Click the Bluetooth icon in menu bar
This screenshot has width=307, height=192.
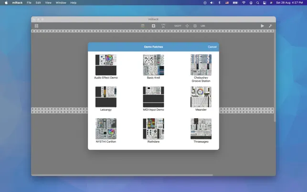pyautogui.click(x=219, y=3)
